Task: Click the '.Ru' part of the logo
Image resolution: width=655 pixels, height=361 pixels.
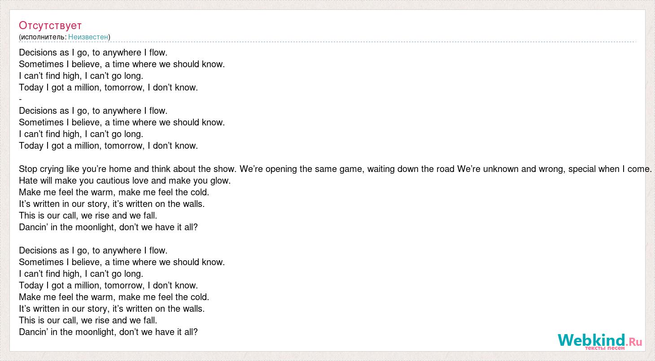Action: click(634, 342)
